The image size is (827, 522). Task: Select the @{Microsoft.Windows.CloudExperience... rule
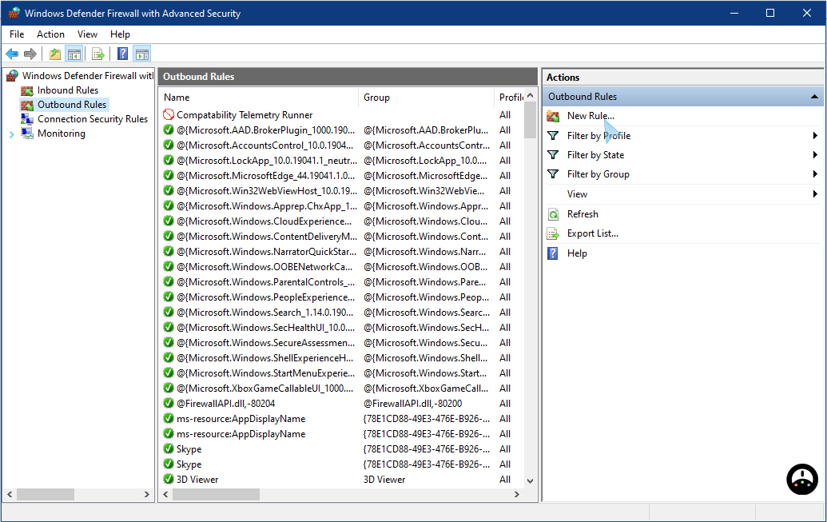click(x=264, y=221)
